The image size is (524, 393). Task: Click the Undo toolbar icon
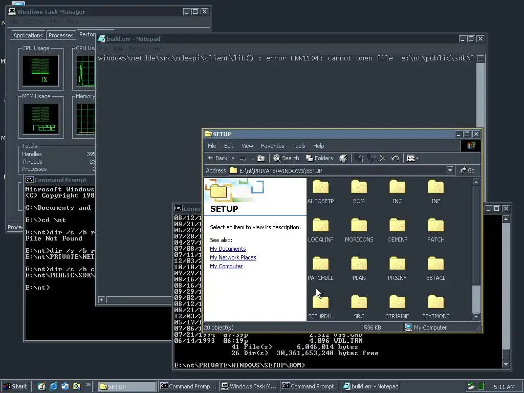395,159
